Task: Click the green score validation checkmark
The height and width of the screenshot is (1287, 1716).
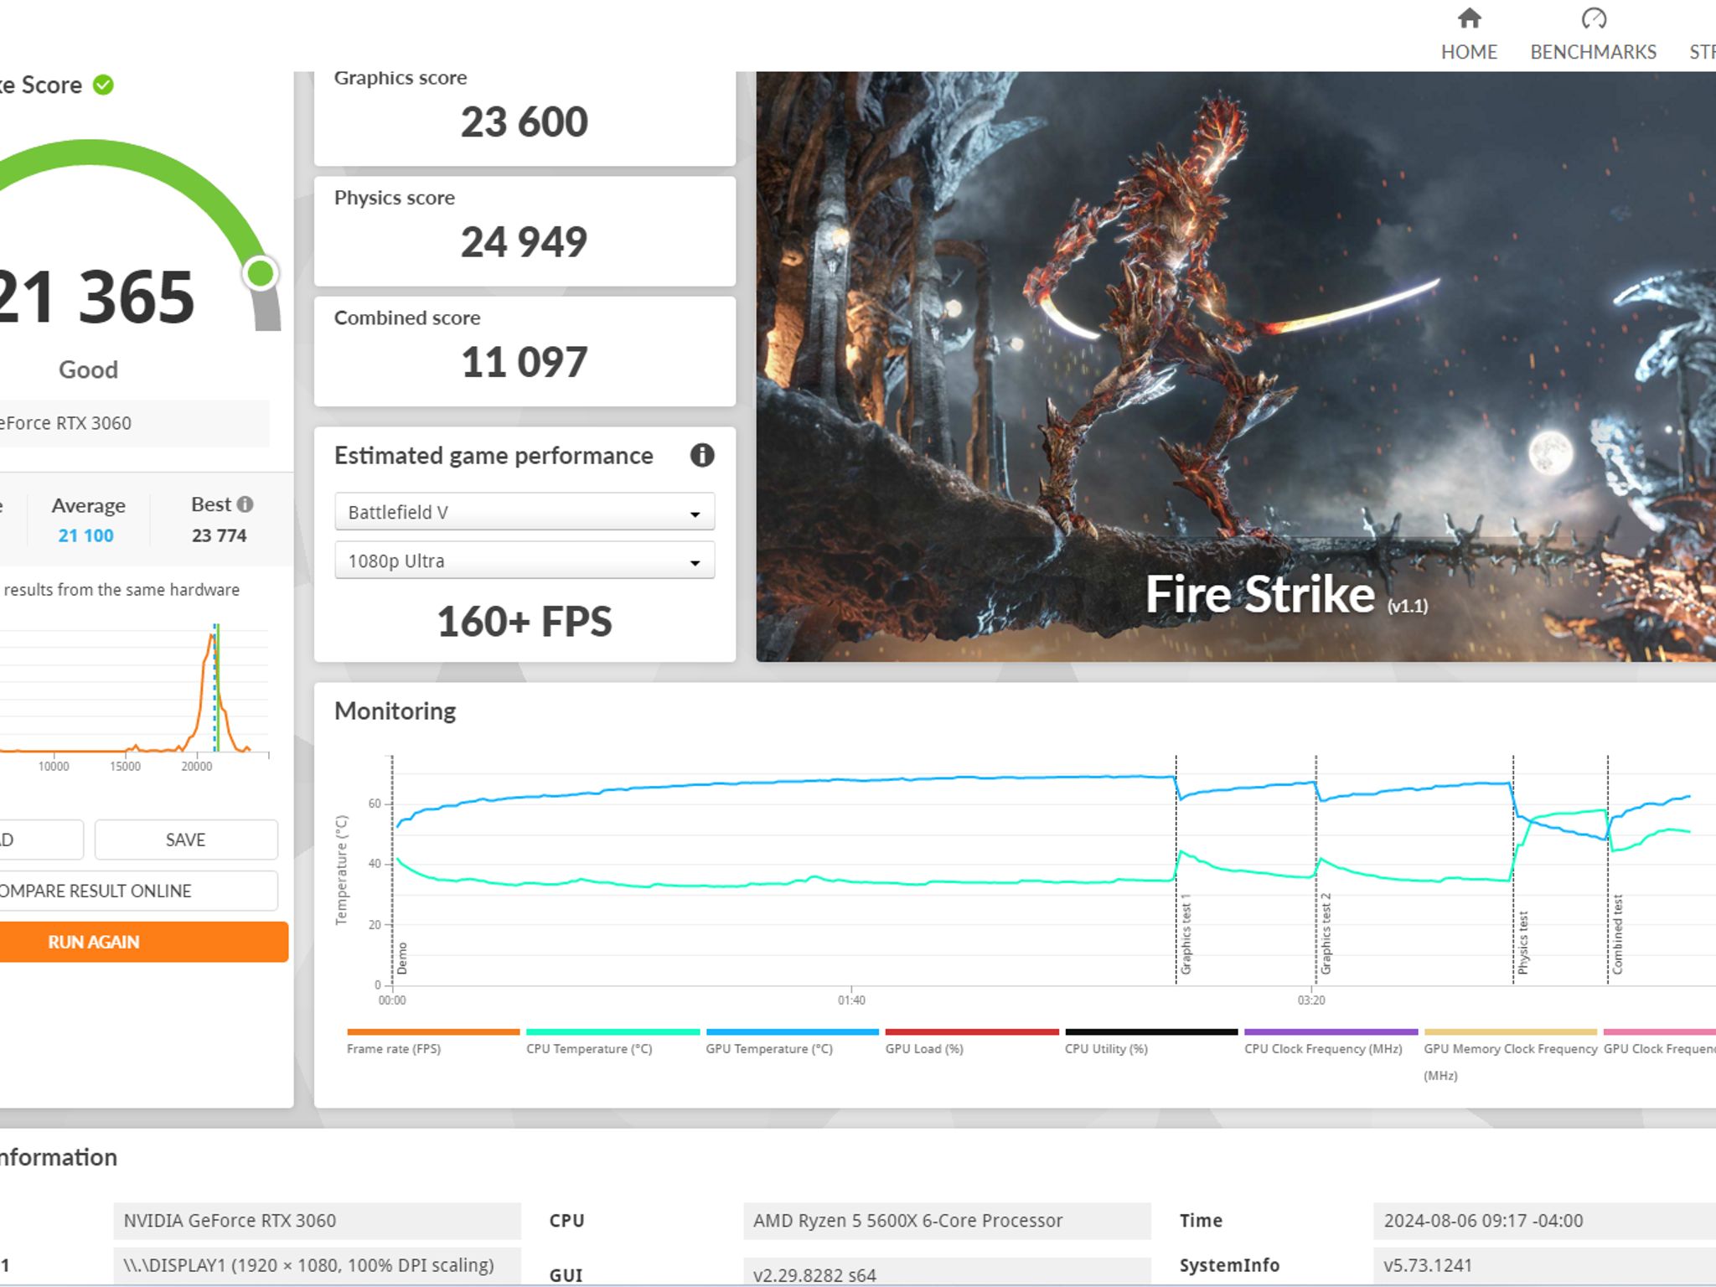Action: coord(103,85)
